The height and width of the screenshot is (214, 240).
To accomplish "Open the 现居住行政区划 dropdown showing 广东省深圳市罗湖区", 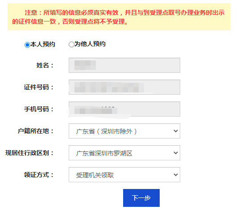I will click(124, 153).
